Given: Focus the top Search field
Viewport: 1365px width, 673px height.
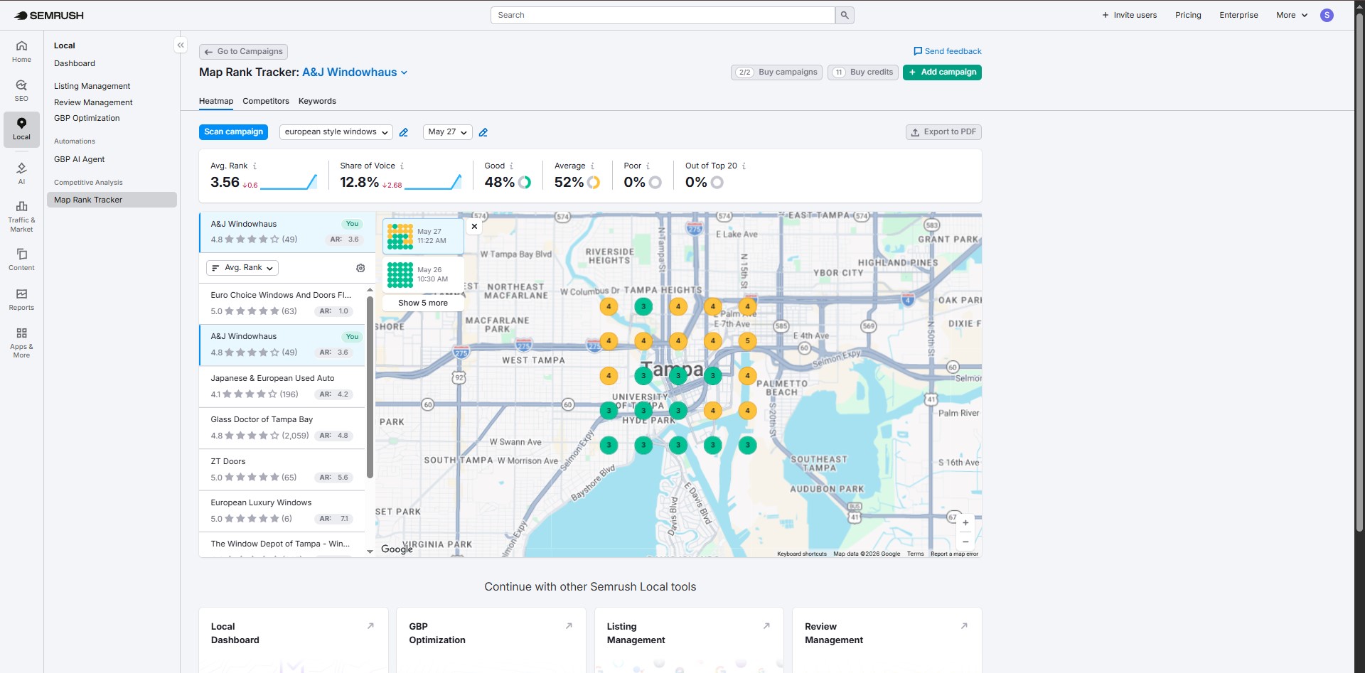Looking at the screenshot, I should [663, 15].
